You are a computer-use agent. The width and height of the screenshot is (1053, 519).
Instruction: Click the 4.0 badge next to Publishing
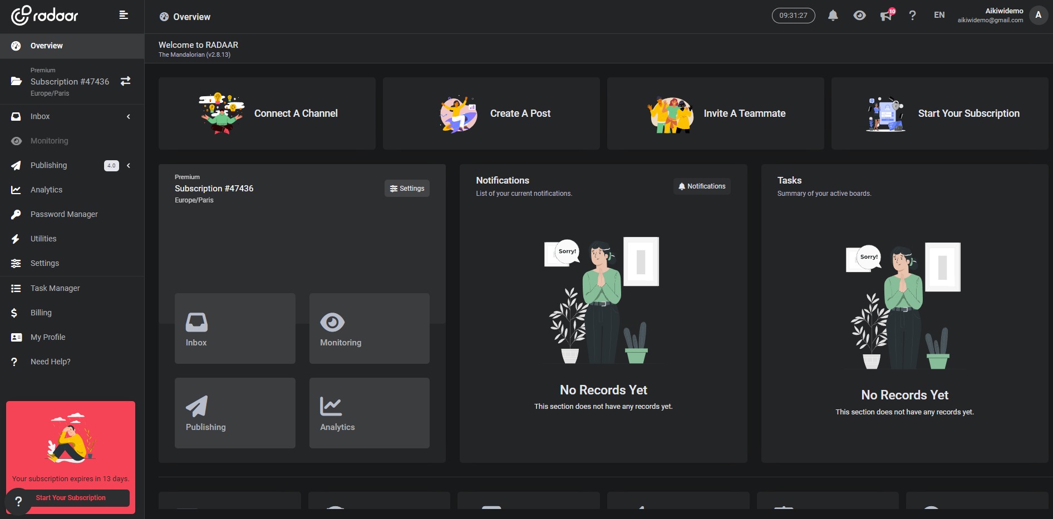pos(111,166)
